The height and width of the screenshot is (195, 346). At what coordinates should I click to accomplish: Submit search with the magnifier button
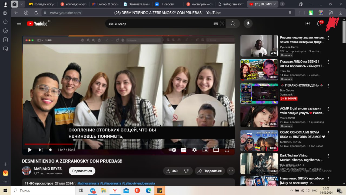point(233,24)
